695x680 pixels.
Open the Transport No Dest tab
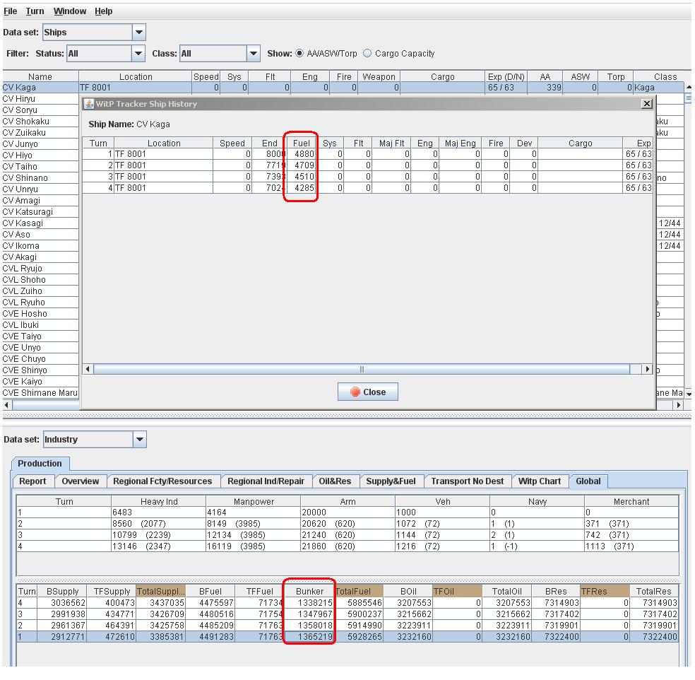click(467, 481)
